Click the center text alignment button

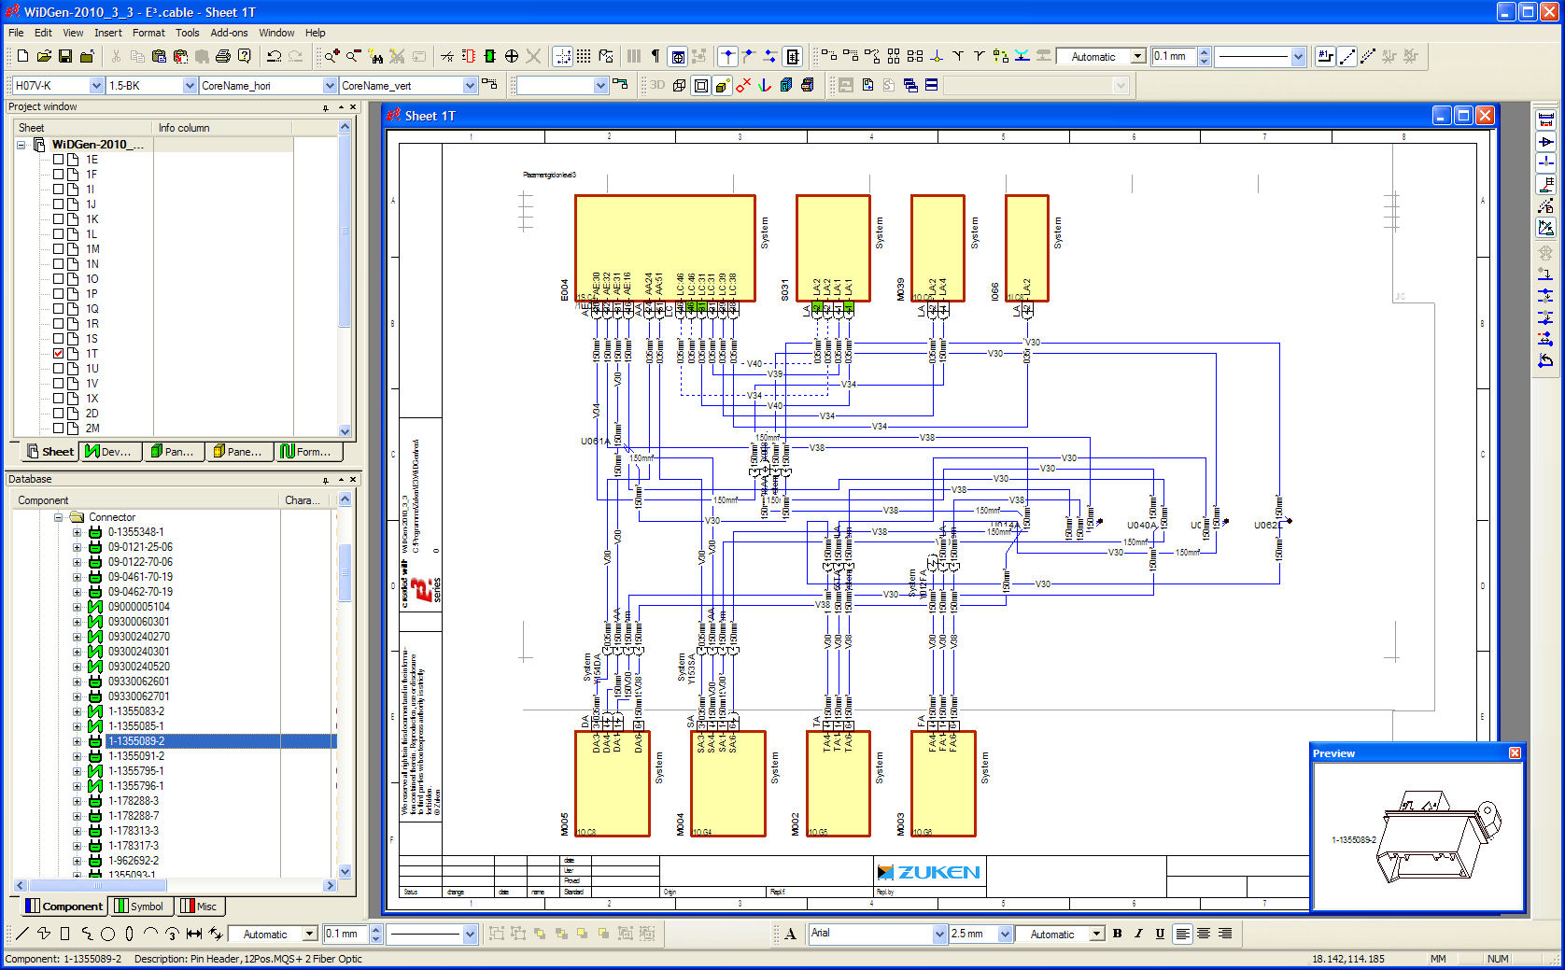1203,934
